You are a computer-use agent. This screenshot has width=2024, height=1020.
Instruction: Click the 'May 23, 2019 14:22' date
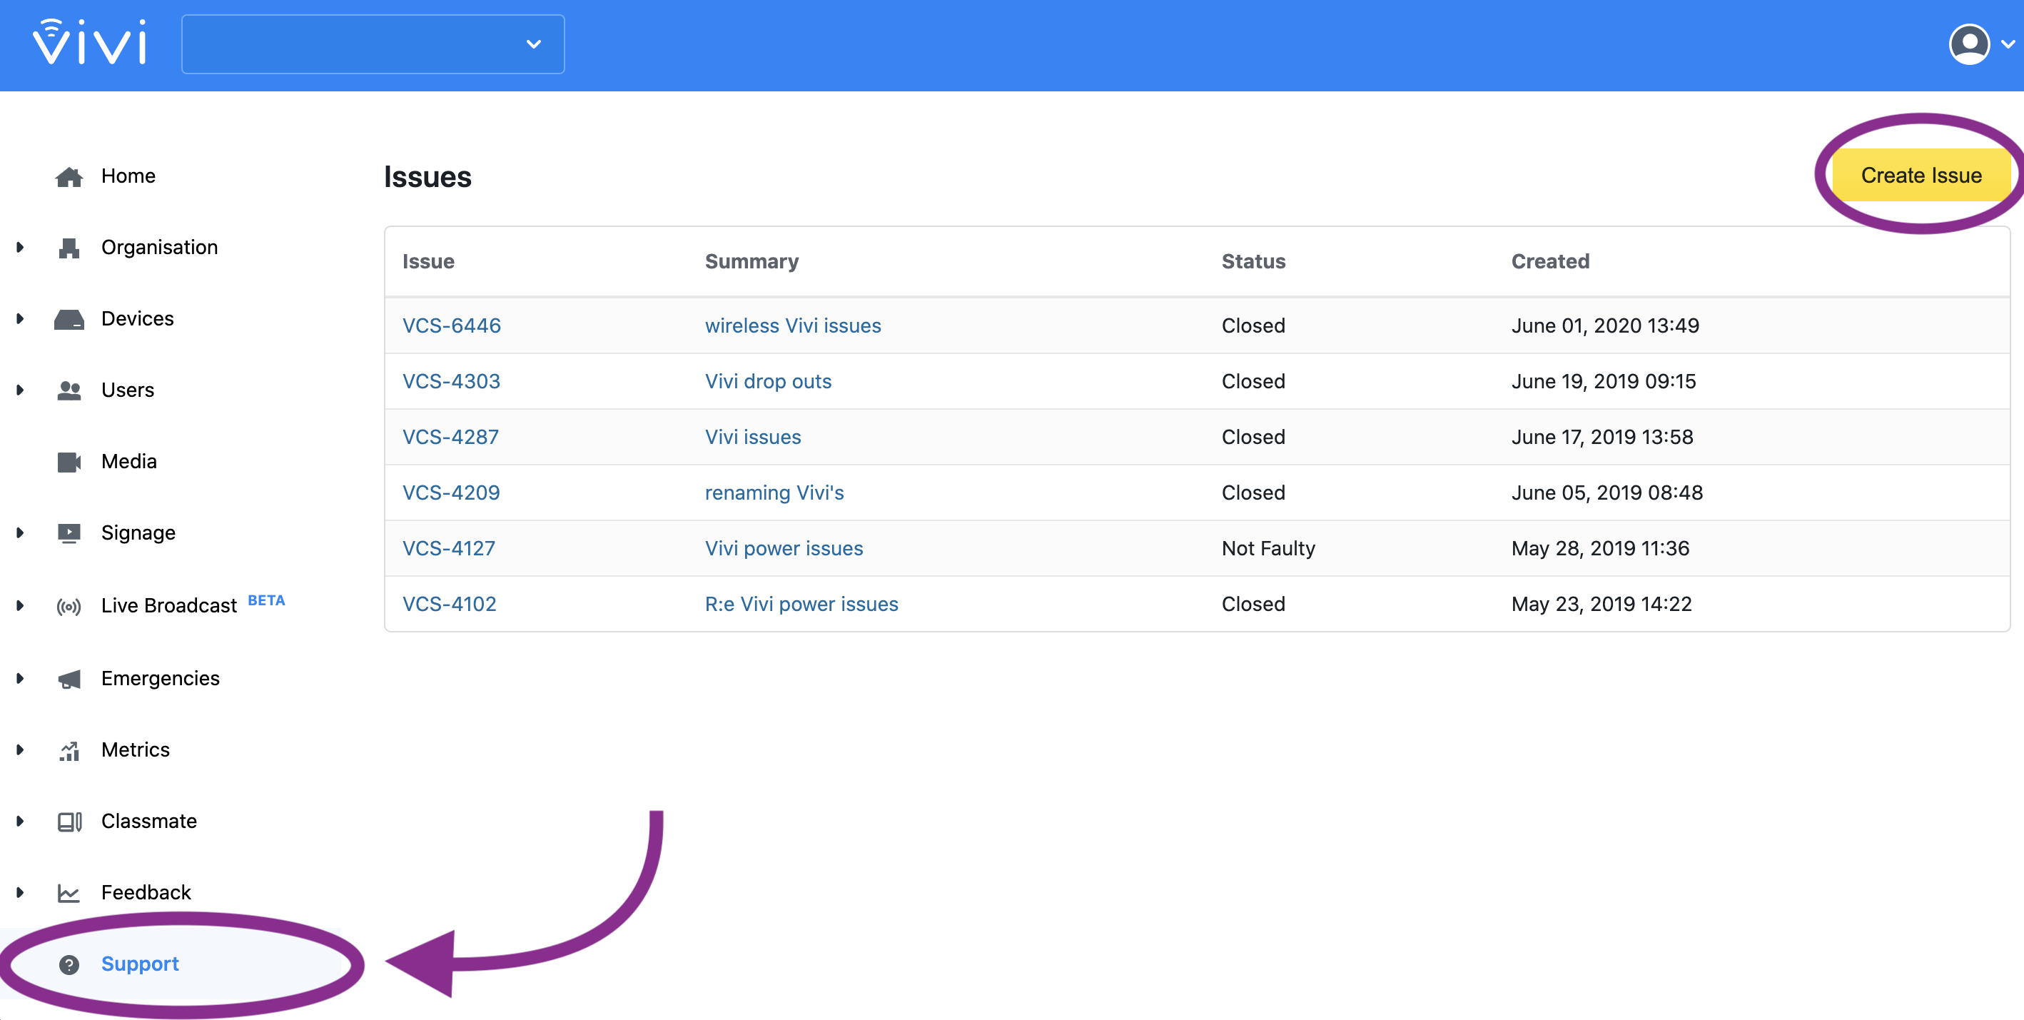click(x=1602, y=605)
